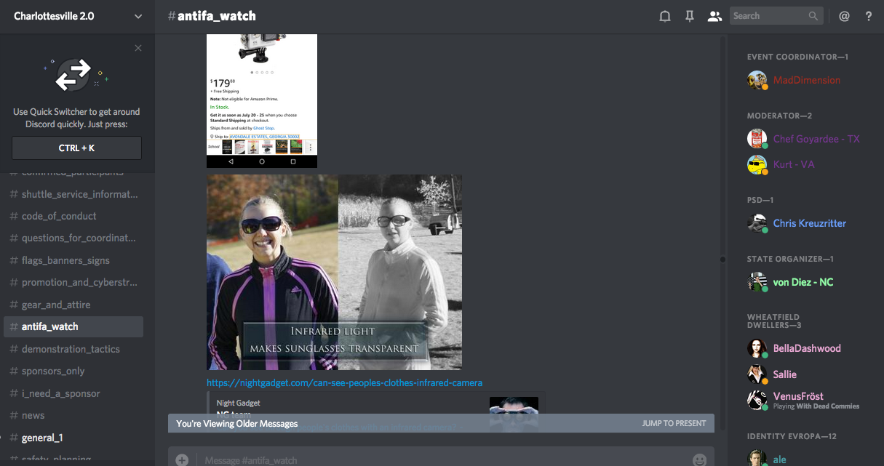Expand the Charlottesville 2.0 server dropdown
Viewport: 884px width, 466px height.
pyautogui.click(x=138, y=16)
